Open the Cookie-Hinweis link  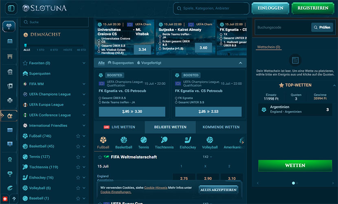tap(156, 188)
